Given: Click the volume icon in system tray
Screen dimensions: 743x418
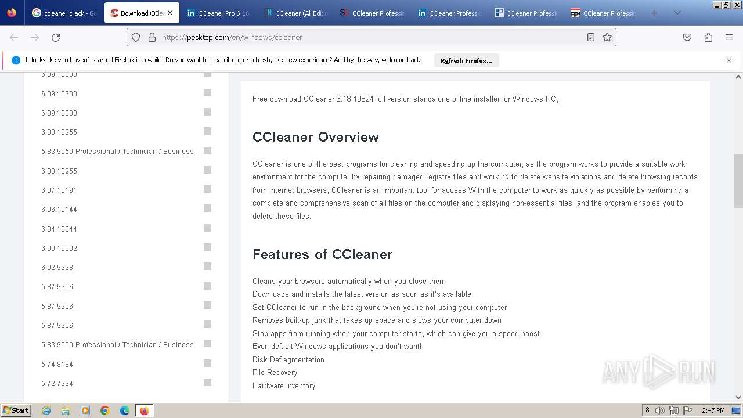Looking at the screenshot, I should (660, 410).
